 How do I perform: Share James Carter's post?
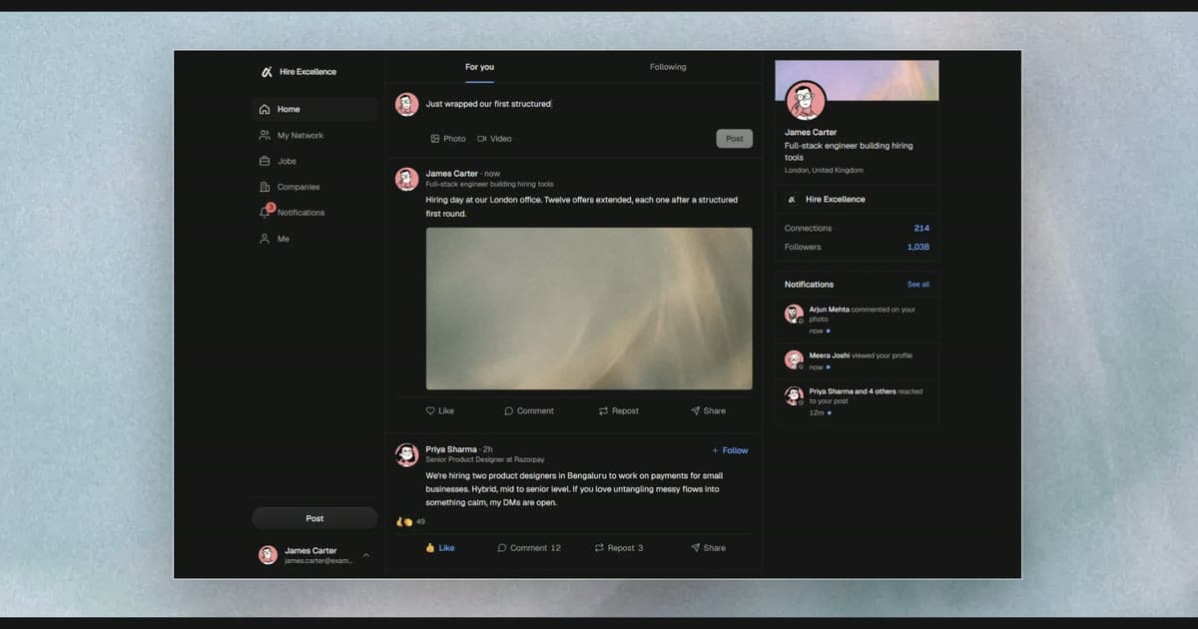[x=709, y=410]
